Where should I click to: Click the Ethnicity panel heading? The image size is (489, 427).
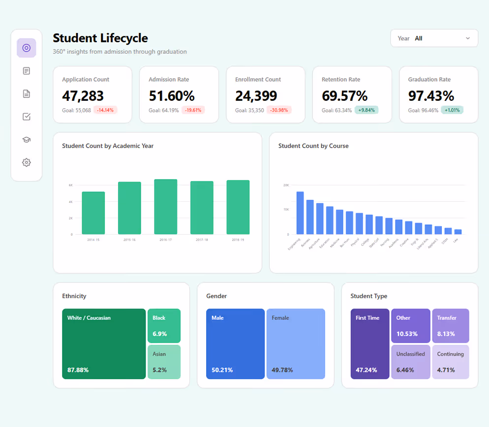(74, 296)
